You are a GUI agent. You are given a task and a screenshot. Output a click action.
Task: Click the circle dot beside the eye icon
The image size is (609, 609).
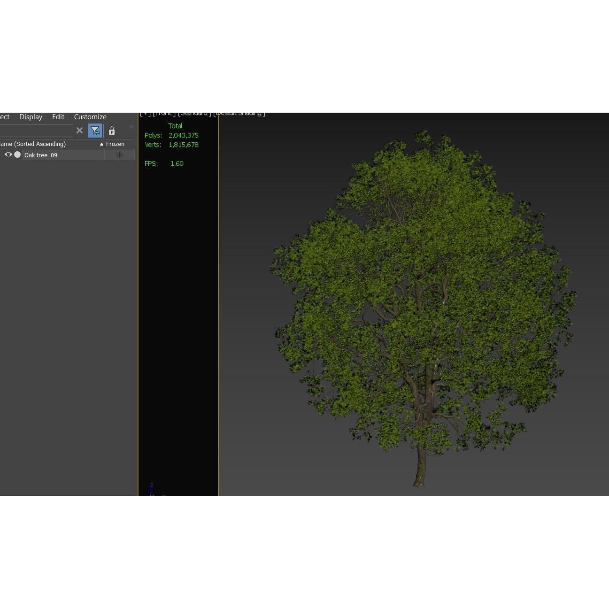pyautogui.click(x=16, y=154)
